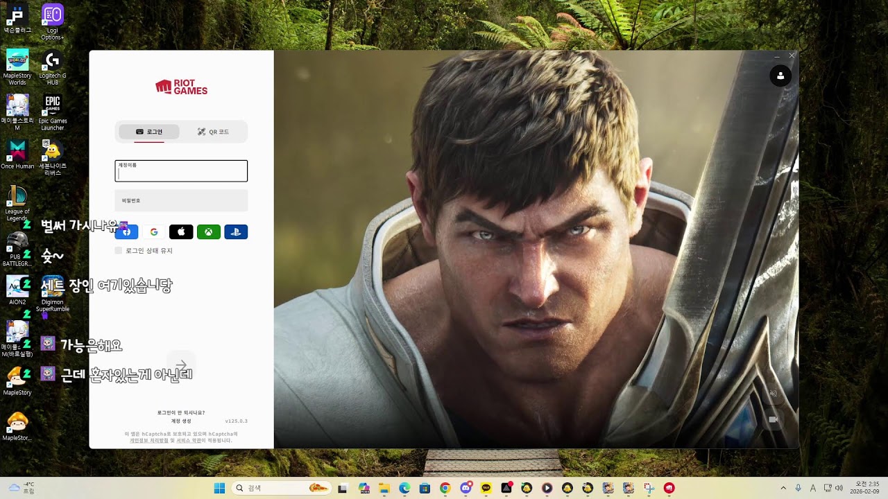Select the Once Human desktop icon
The height and width of the screenshot is (499, 888).
(17, 155)
